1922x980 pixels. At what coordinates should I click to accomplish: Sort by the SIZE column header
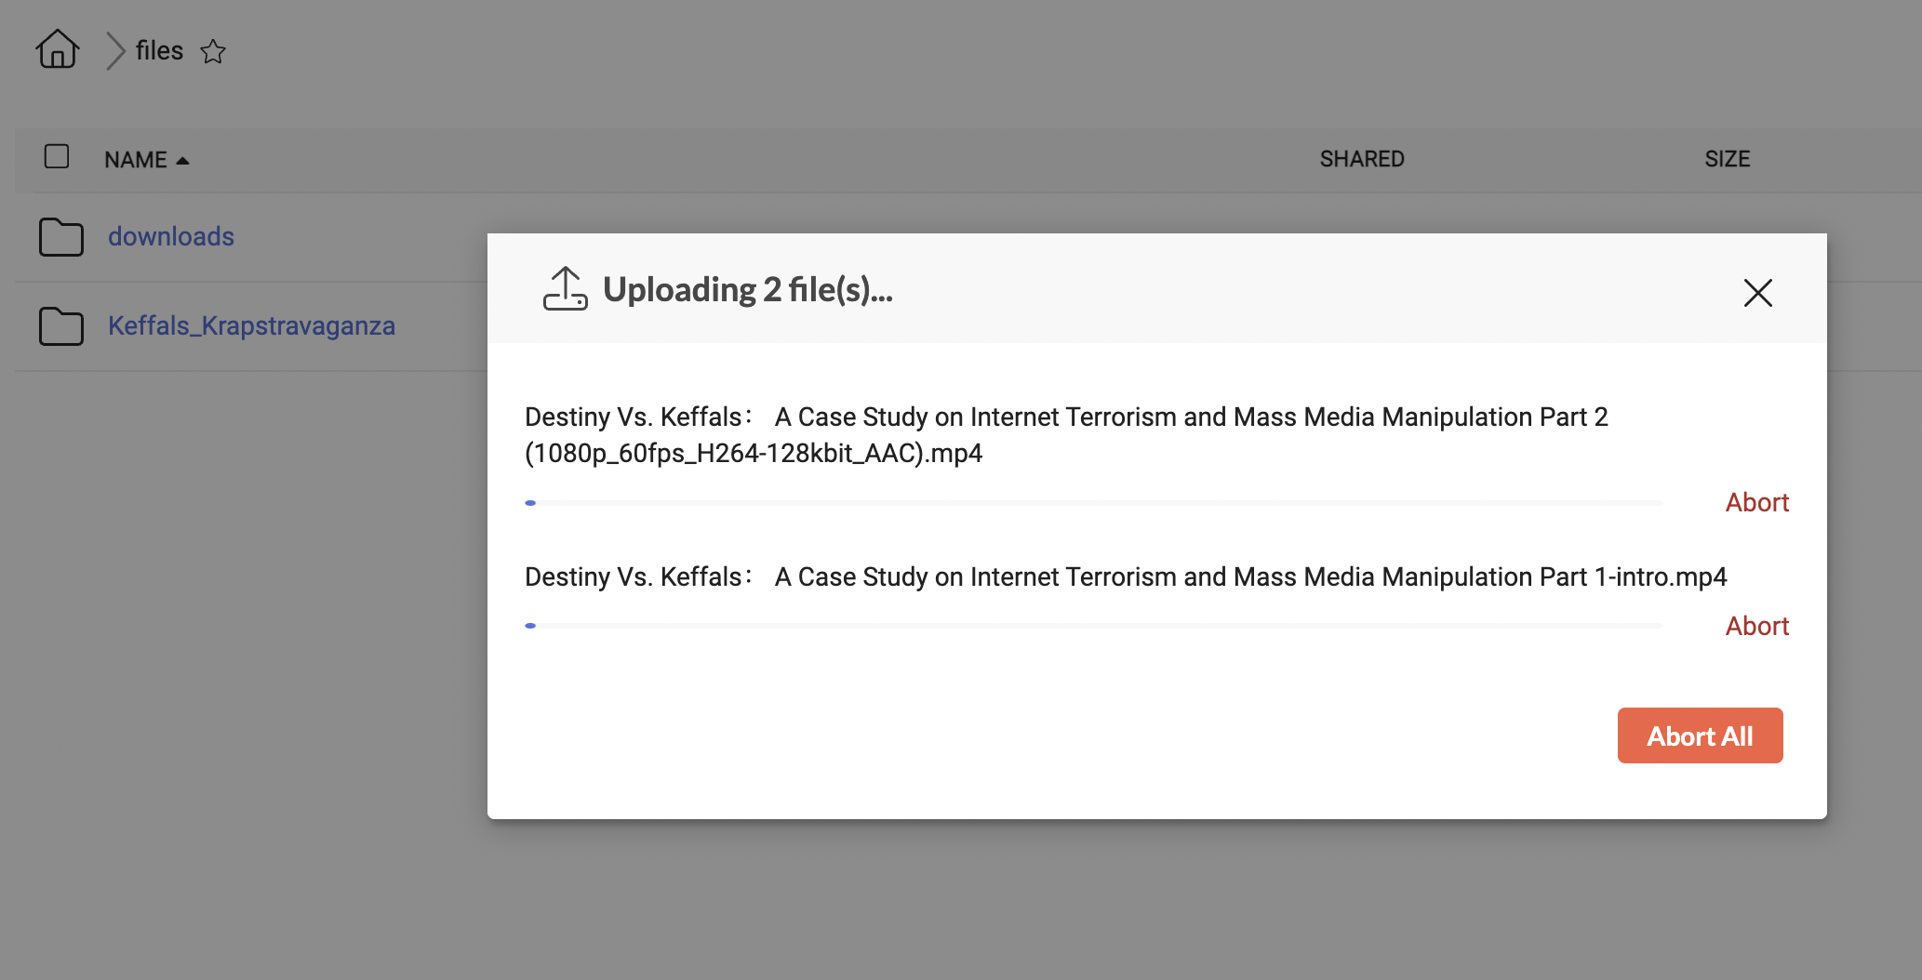(1727, 159)
